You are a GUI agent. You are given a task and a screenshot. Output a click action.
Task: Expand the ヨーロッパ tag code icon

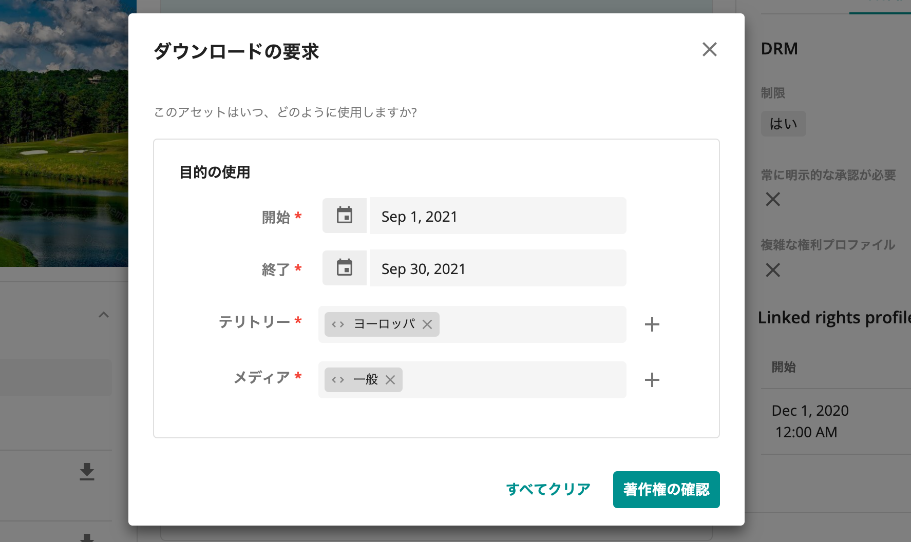[338, 324]
